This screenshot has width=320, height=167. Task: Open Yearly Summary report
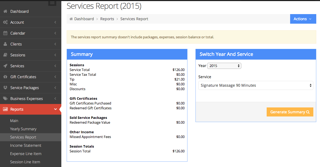23,129
